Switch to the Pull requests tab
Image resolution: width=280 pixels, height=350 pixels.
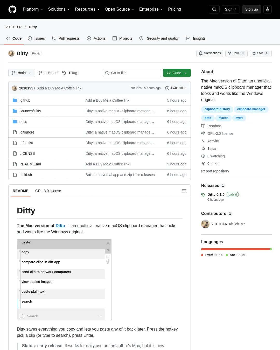click(66, 38)
